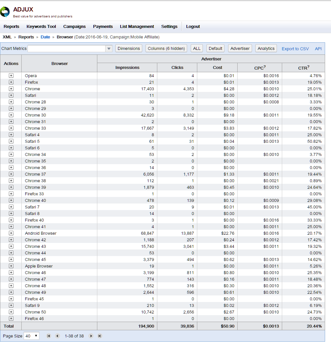Click the 'Android Browser' row label

pos(41,233)
